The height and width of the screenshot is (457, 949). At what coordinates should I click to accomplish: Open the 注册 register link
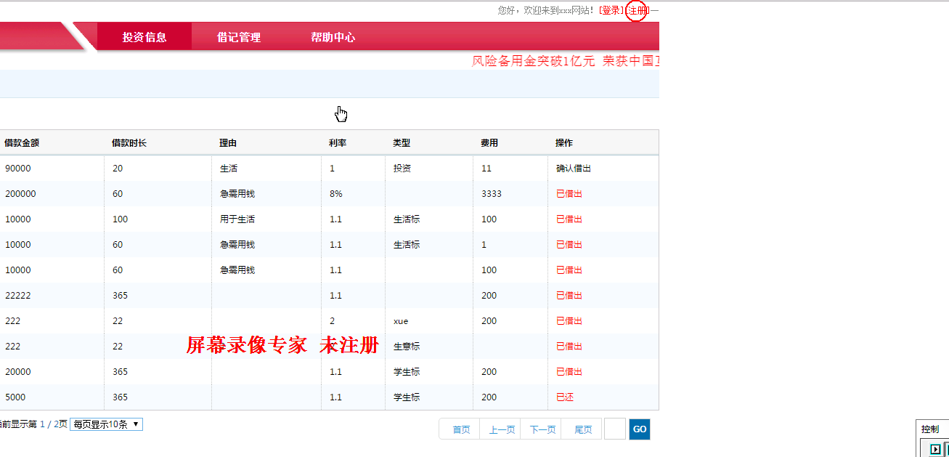coord(636,10)
